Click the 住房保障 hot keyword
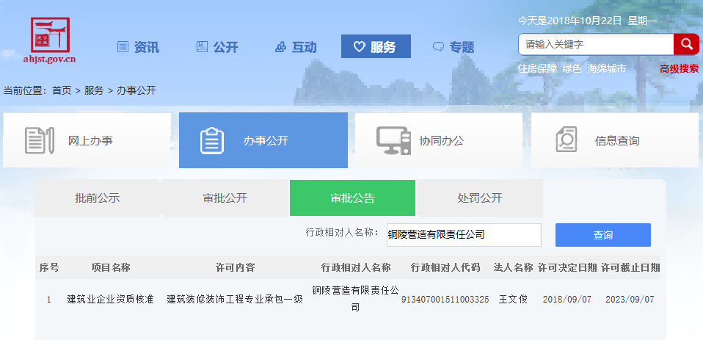 (x=538, y=68)
